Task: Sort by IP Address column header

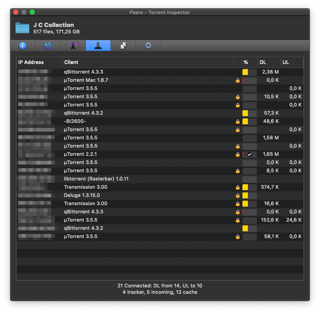Action: [x=39, y=62]
